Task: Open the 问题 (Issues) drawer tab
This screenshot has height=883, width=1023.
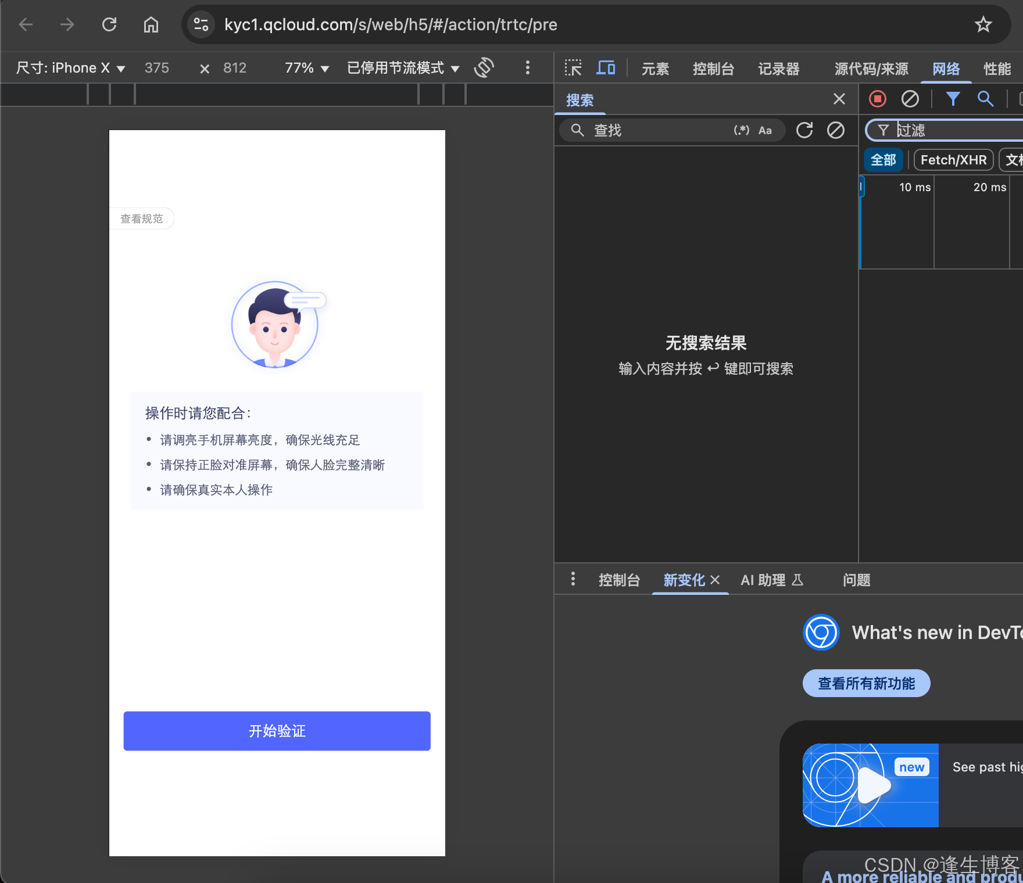Action: pos(856,580)
